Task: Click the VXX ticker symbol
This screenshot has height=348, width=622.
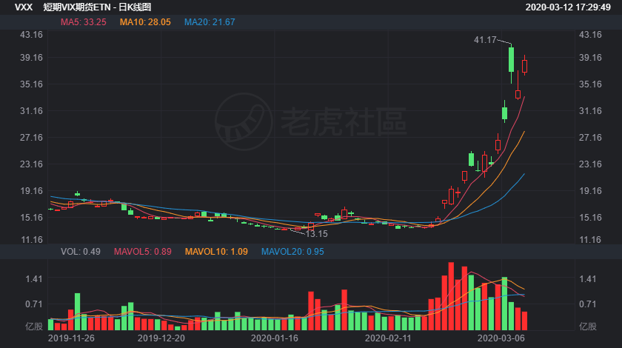Action: pos(24,7)
